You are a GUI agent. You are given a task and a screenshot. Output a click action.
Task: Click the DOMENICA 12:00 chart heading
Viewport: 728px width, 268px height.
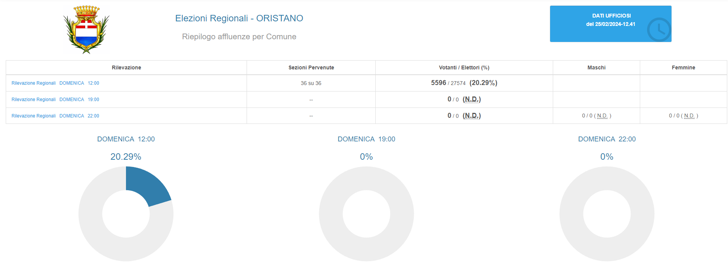point(126,139)
